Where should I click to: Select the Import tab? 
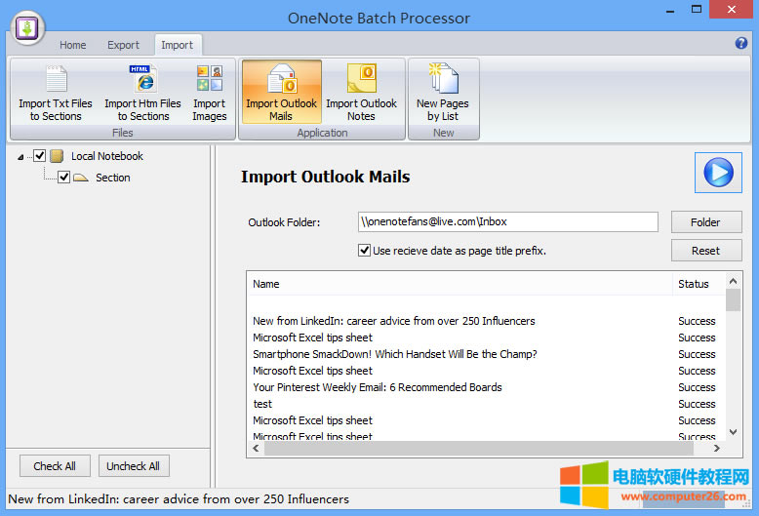point(178,45)
